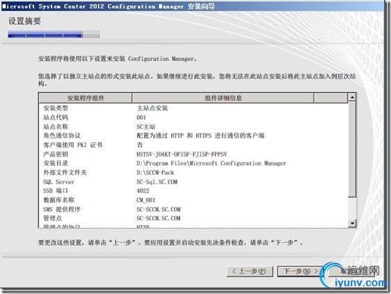Viewport: 391px width, 294px height.
Task: Click the summary list vertical scrollbar thumb
Action: 352,149
